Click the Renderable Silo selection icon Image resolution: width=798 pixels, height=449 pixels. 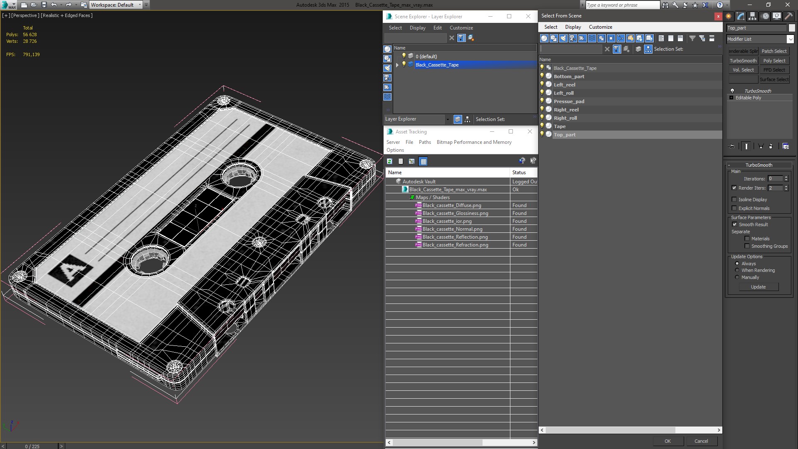743,51
